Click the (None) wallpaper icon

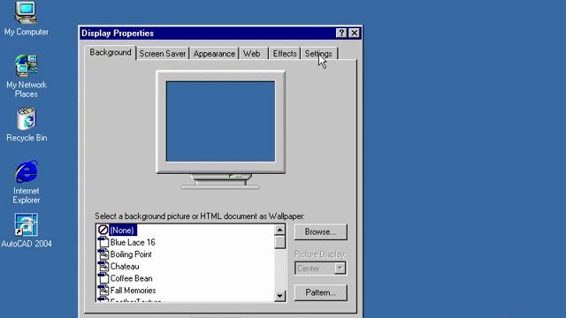(x=103, y=230)
